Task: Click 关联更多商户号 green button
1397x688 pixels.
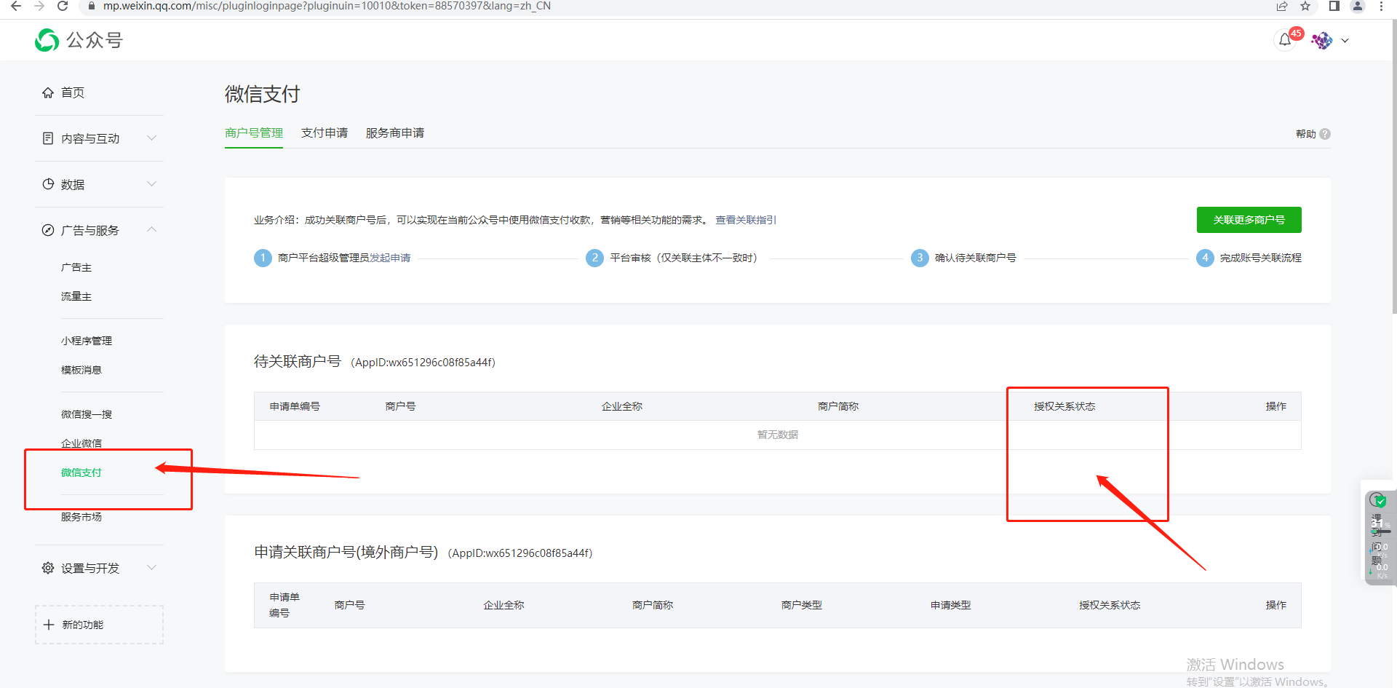Action: [x=1249, y=220]
